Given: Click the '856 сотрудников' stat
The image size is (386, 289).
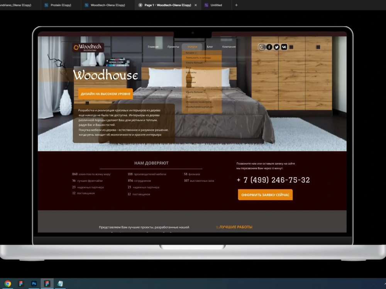Looking at the screenshot, I should click(x=139, y=181).
